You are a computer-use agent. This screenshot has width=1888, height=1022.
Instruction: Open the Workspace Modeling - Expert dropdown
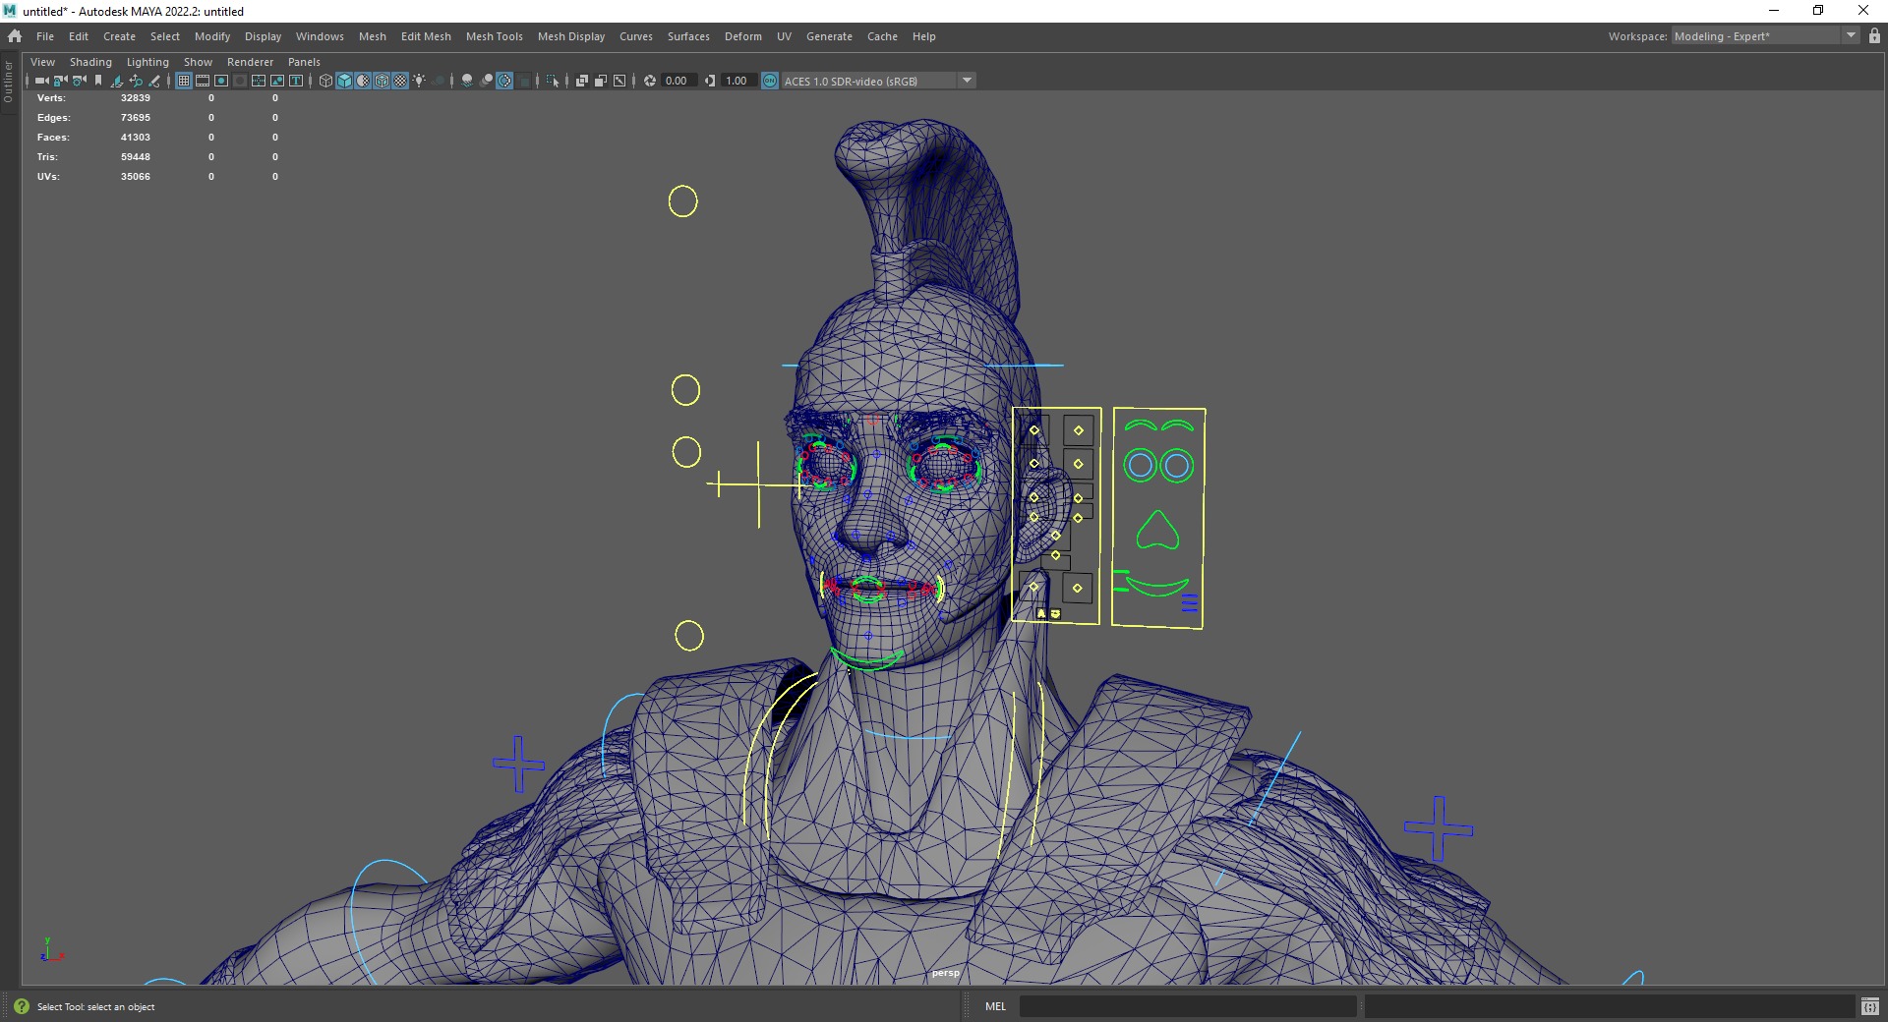[x=1764, y=36]
